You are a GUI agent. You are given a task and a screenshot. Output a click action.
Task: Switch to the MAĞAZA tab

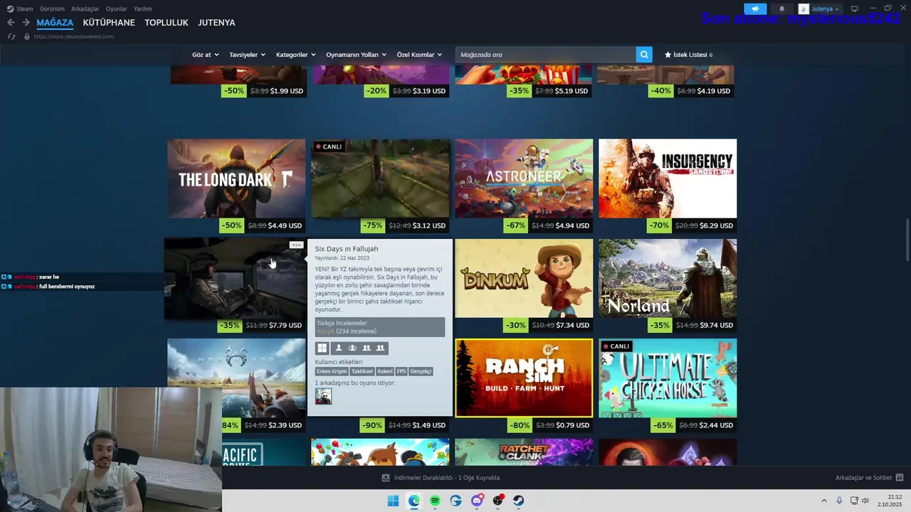[x=55, y=23]
